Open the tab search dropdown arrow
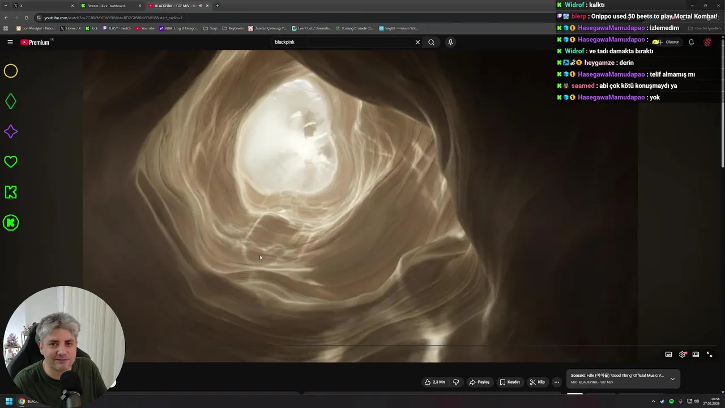Image resolution: width=725 pixels, height=408 pixels. (x=5, y=6)
